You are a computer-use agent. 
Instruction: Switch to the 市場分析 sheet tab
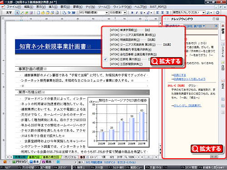[x=20, y=157]
